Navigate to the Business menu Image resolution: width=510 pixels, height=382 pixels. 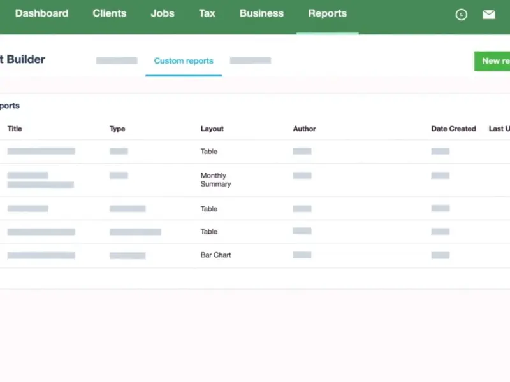point(261,13)
